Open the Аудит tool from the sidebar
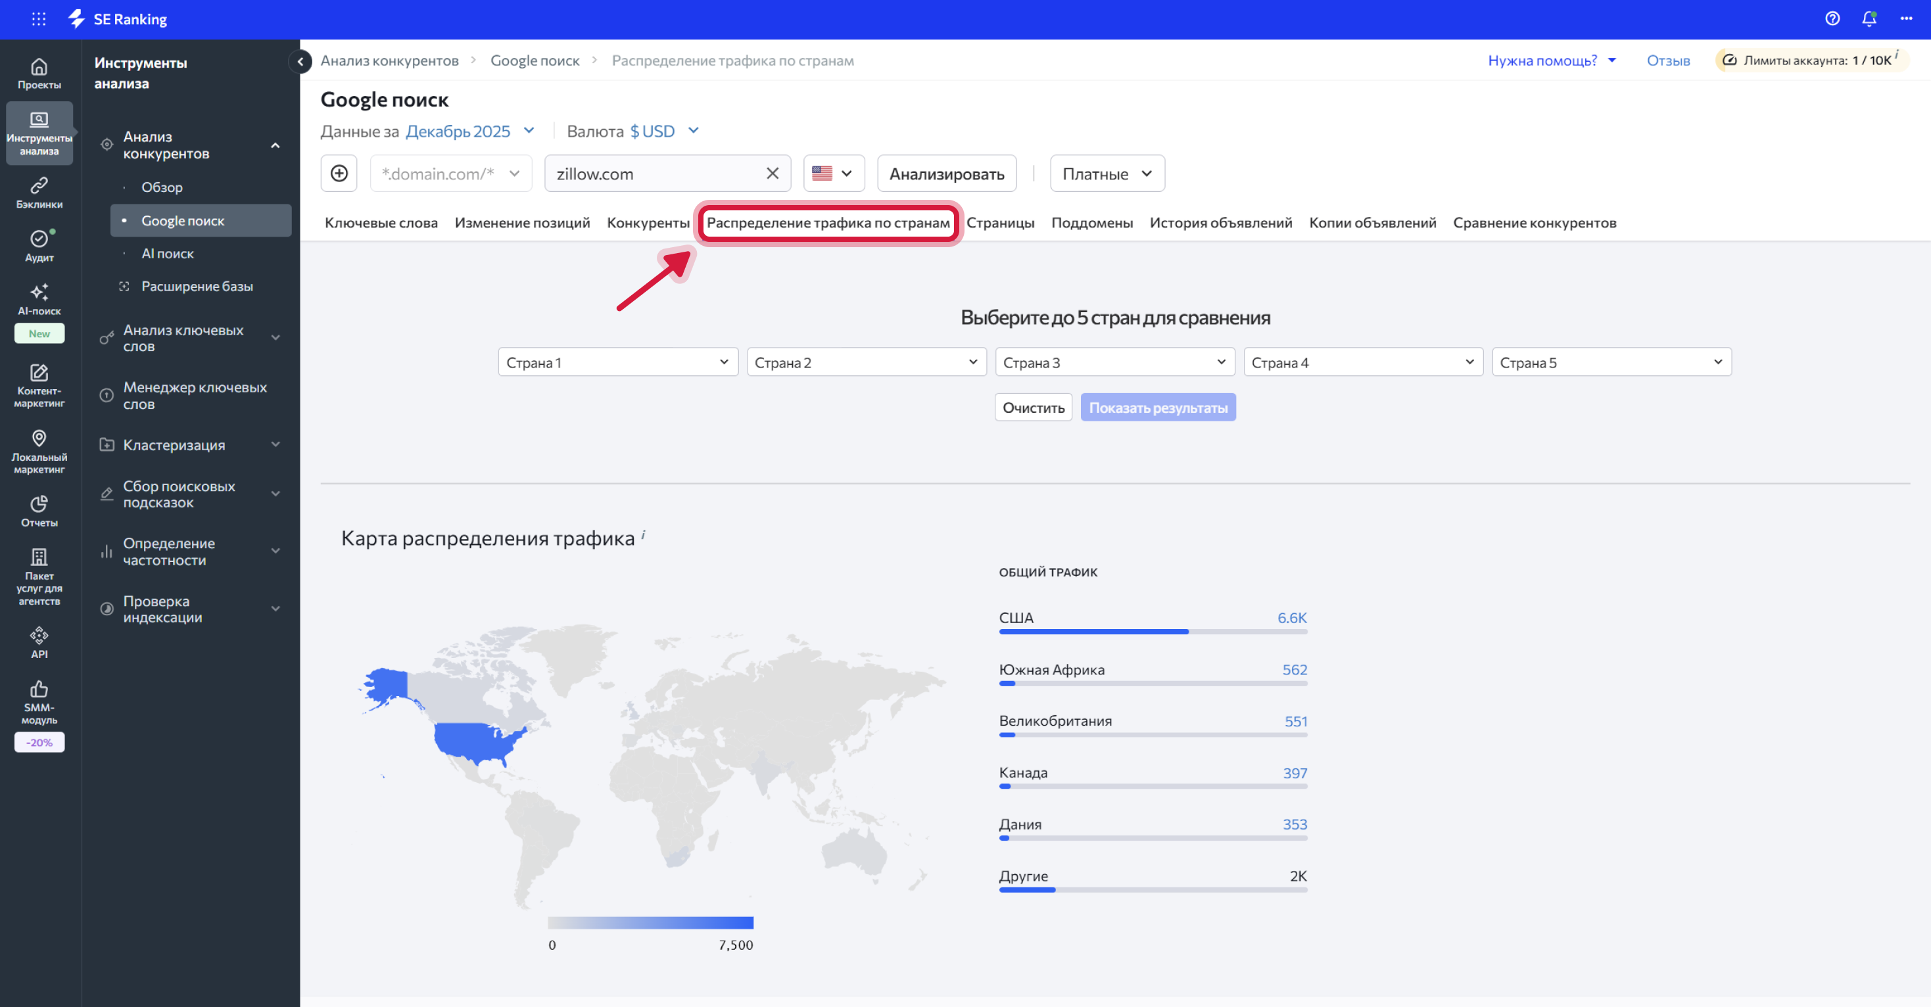Image resolution: width=1931 pixels, height=1007 pixels. point(39,245)
